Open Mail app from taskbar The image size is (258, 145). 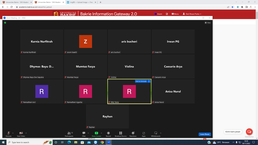point(89,142)
